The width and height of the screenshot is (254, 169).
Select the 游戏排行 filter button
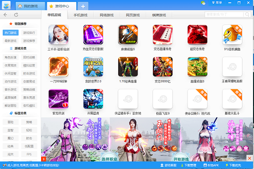(x=29, y=33)
